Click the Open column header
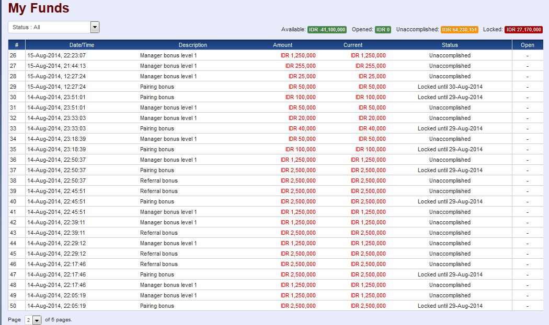This screenshot has width=549, height=325. click(527, 45)
